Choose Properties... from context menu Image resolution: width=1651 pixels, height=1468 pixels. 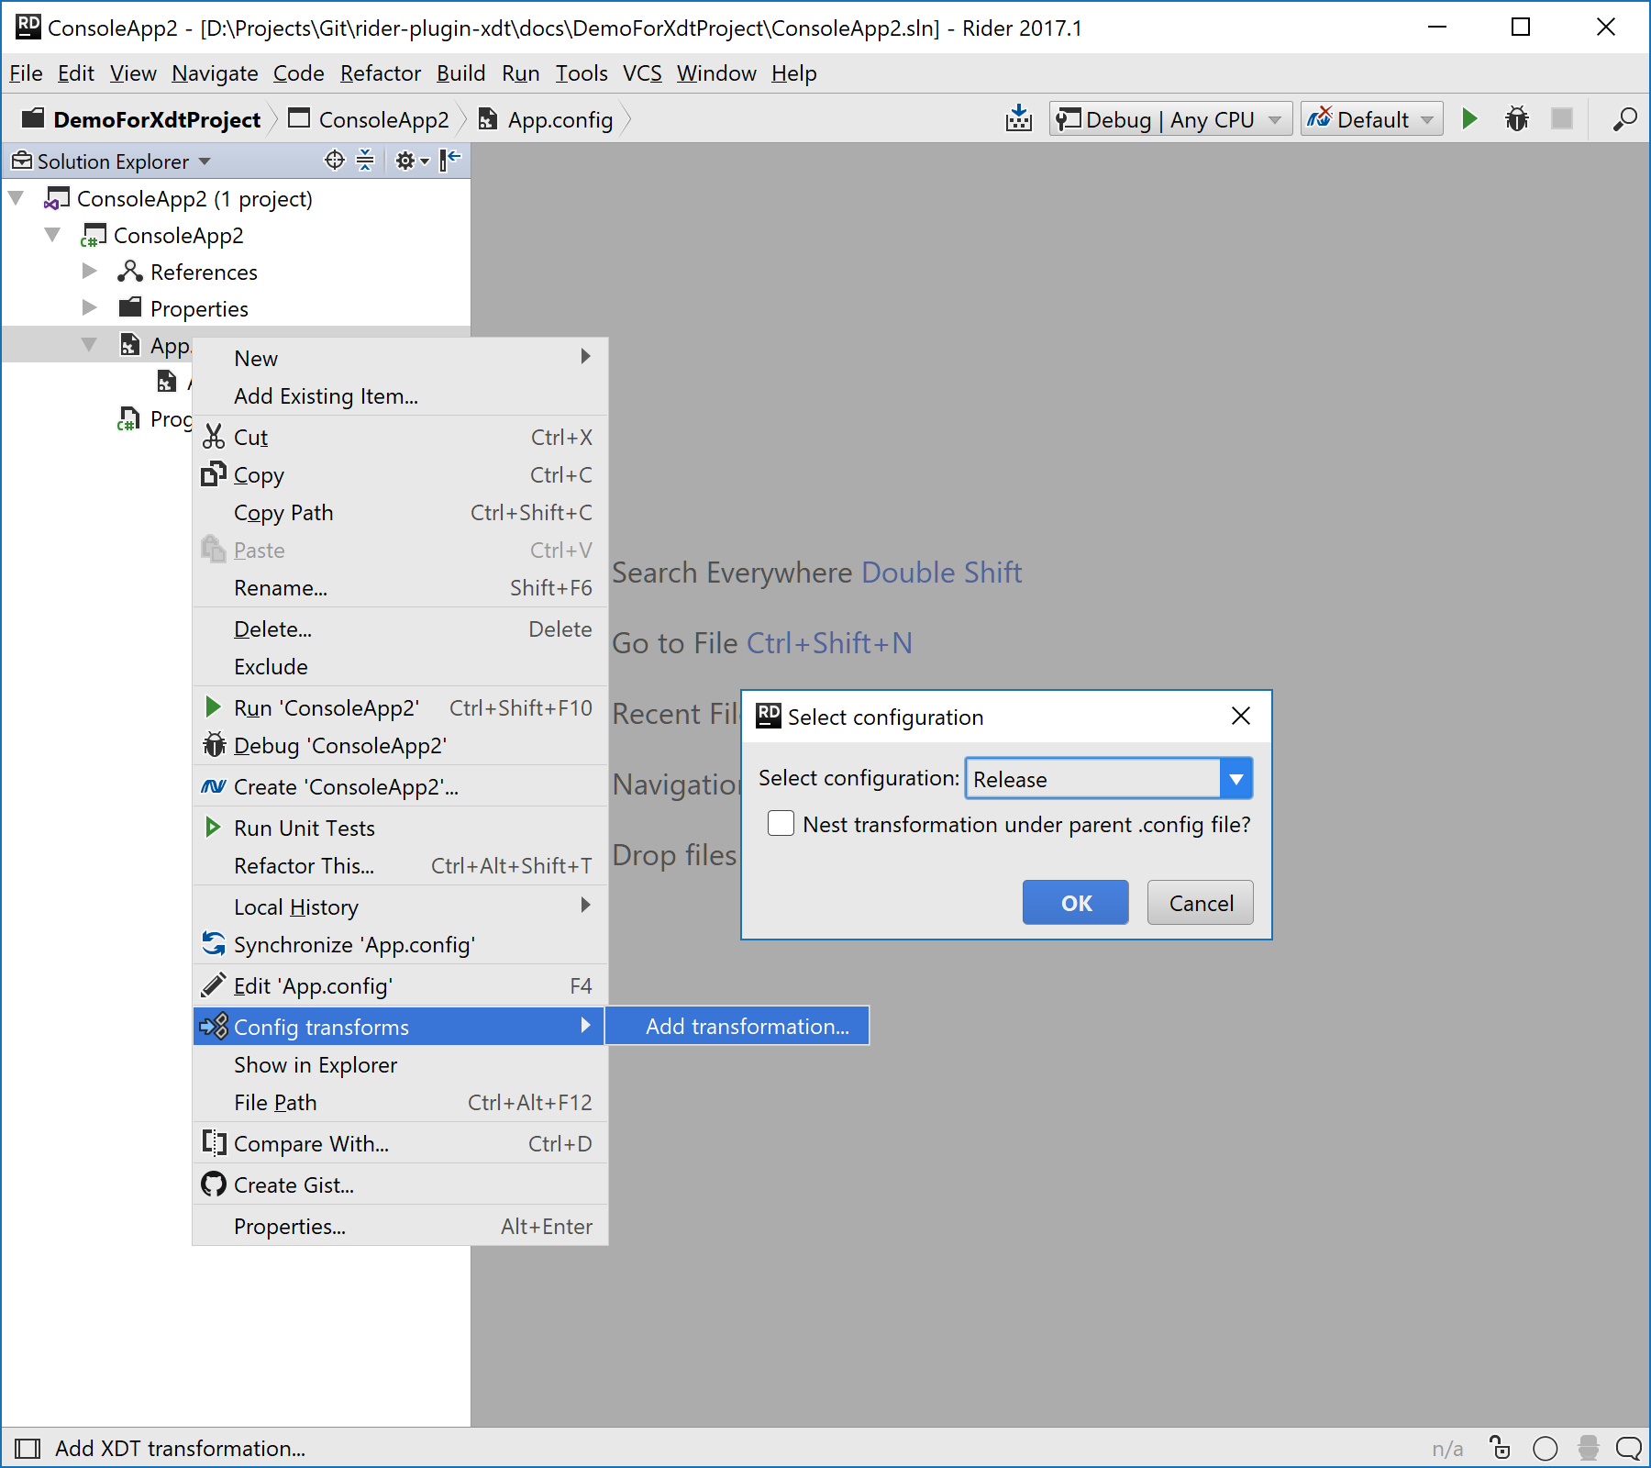click(400, 1227)
